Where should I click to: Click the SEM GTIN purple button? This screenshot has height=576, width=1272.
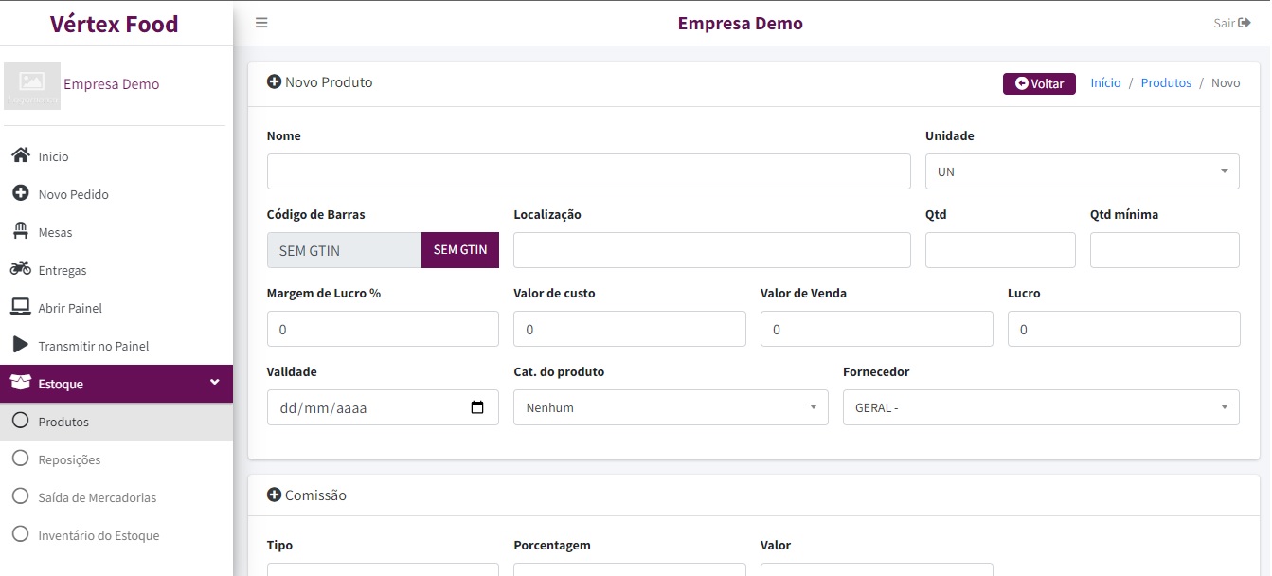[x=459, y=250]
